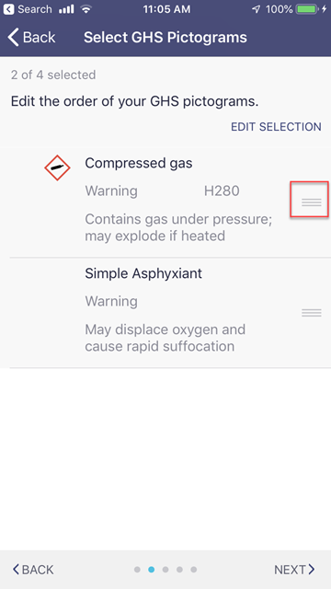Tap the Compressed gas pictogram icon
Screen dimensions: 331x589
(57, 167)
